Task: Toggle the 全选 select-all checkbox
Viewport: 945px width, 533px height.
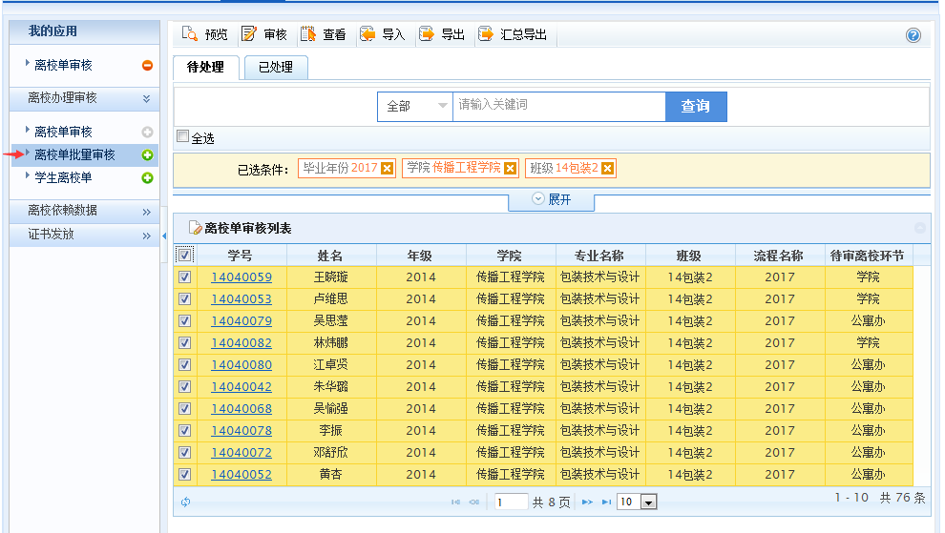Action: 182,136
